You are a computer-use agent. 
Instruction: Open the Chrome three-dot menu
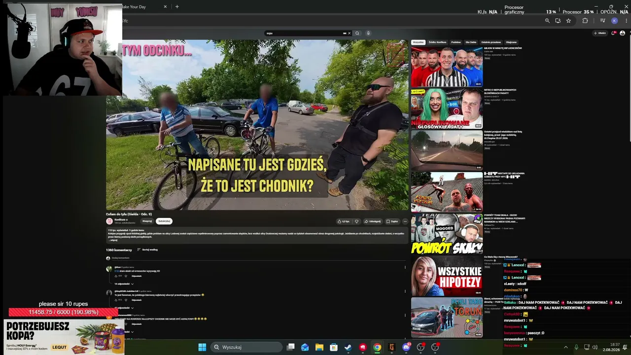[627, 21]
